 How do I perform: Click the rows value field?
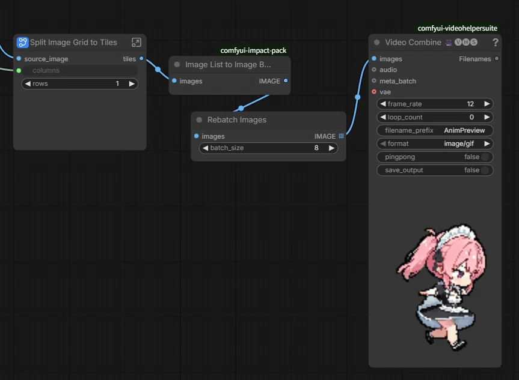[x=80, y=83]
